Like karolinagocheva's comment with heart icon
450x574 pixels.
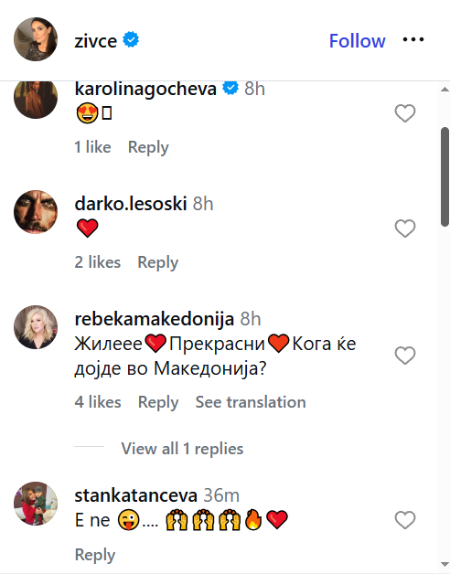405,113
